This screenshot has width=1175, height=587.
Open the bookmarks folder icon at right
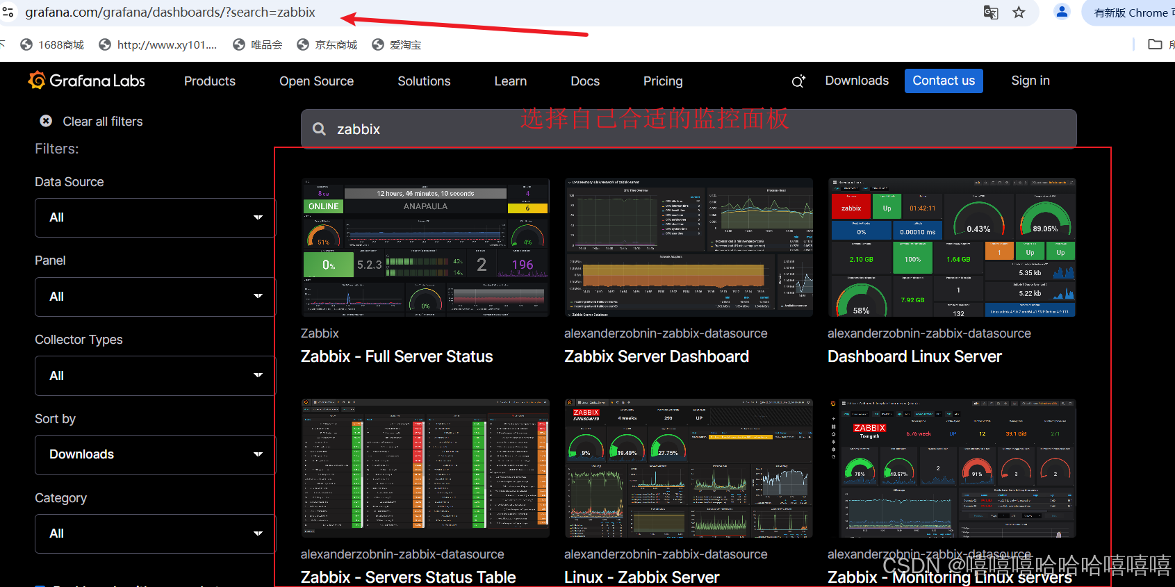[x=1155, y=44]
